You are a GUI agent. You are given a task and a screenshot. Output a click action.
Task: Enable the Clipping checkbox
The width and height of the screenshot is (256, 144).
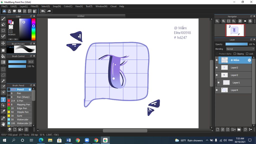coord(235,54)
